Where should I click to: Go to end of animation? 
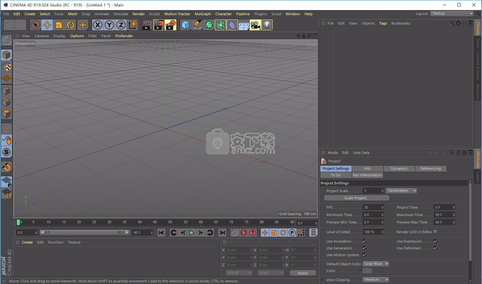(x=222, y=233)
